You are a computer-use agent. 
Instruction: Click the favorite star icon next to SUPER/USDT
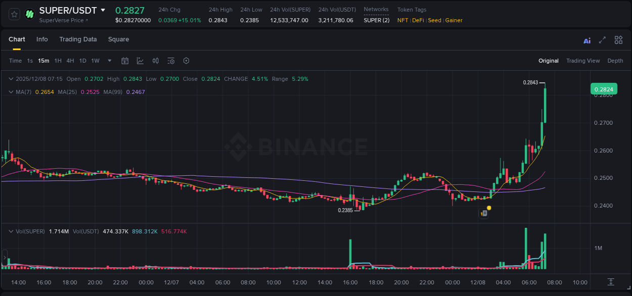click(14, 14)
